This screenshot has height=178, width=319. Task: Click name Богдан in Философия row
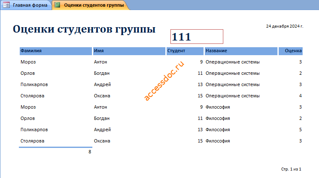tap(102, 119)
